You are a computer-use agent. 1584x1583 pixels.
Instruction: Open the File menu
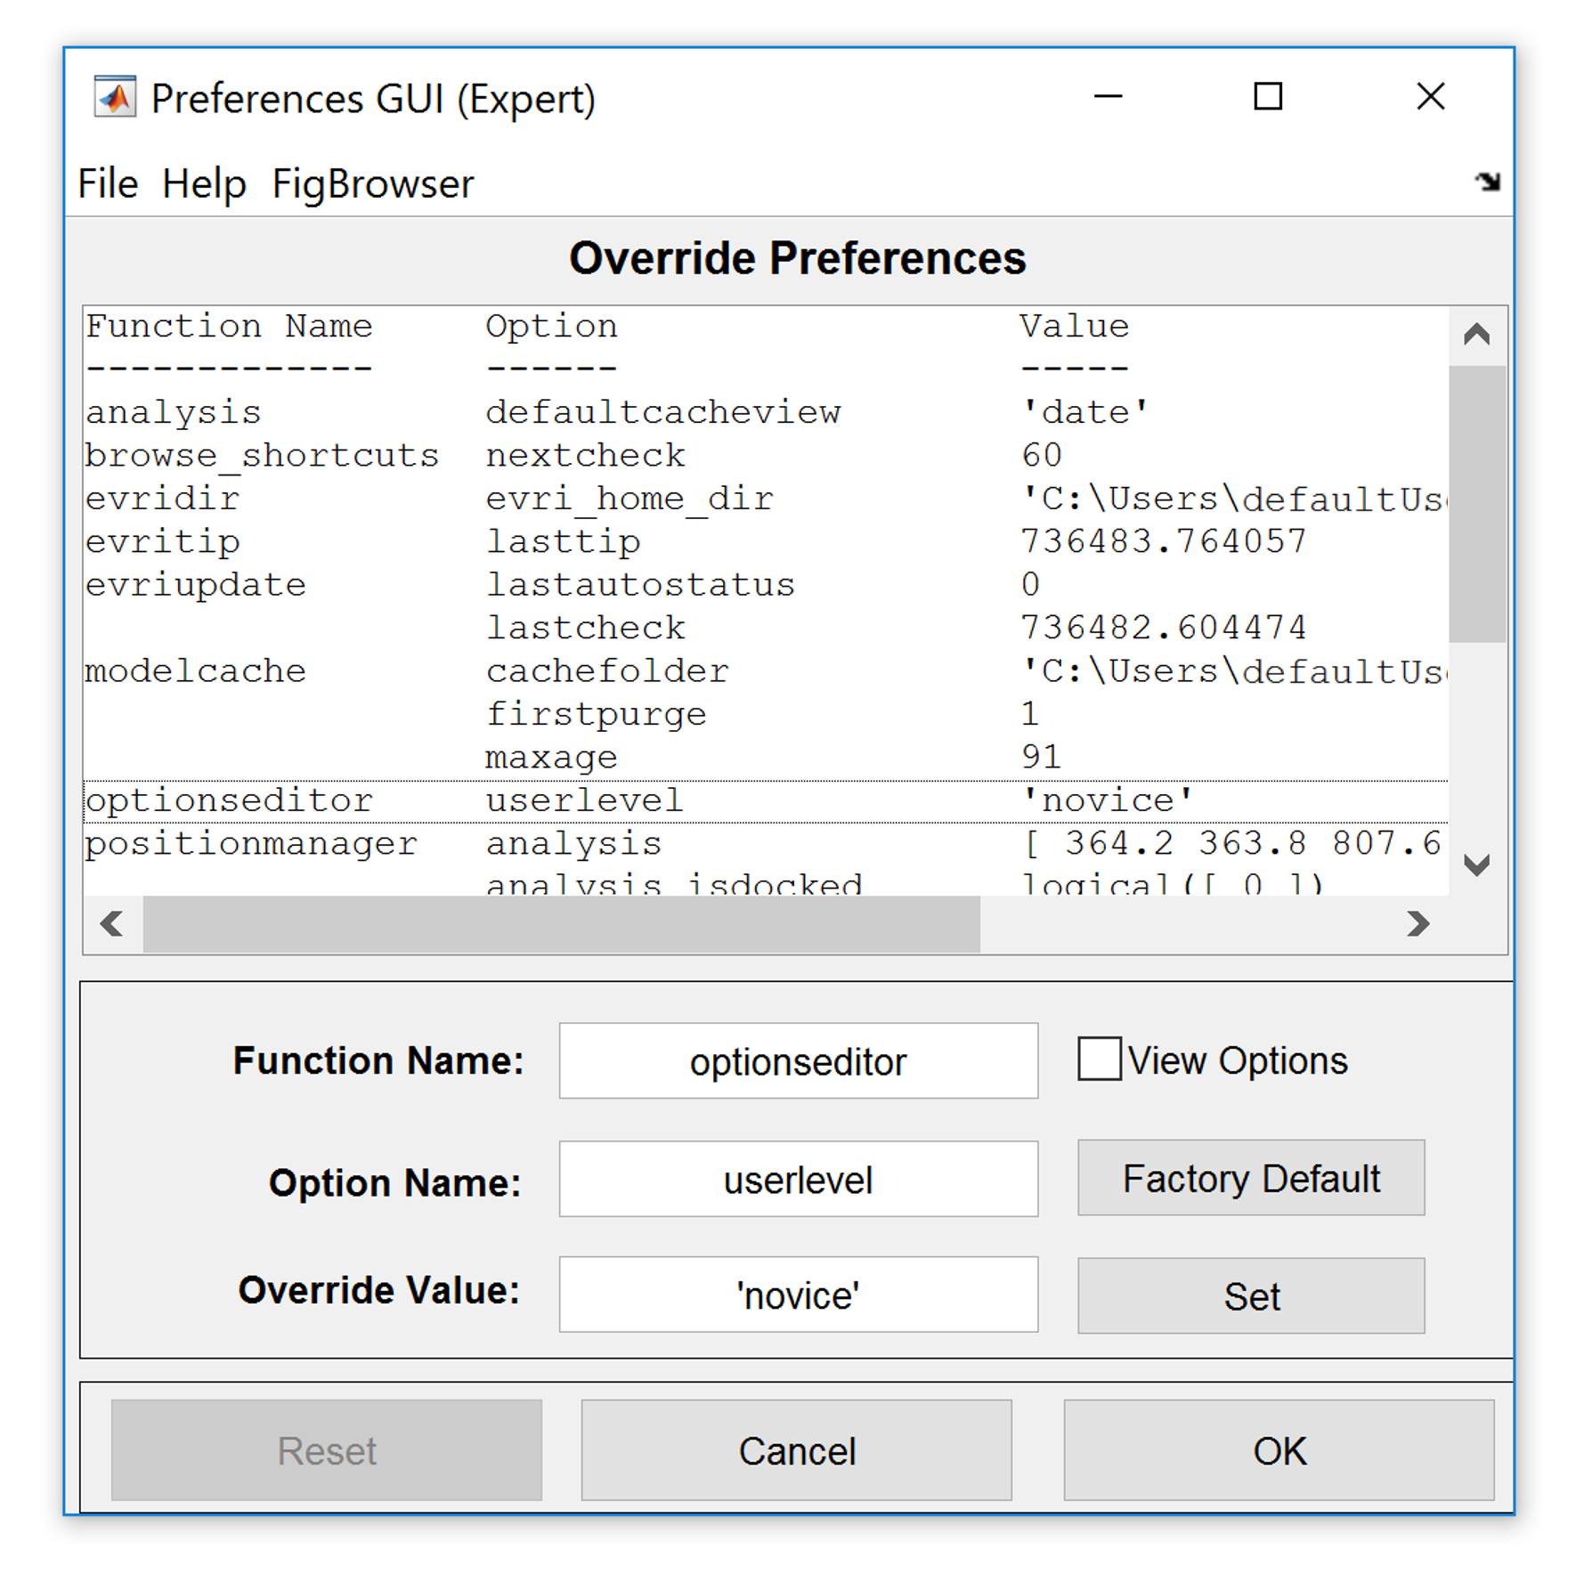point(108,184)
